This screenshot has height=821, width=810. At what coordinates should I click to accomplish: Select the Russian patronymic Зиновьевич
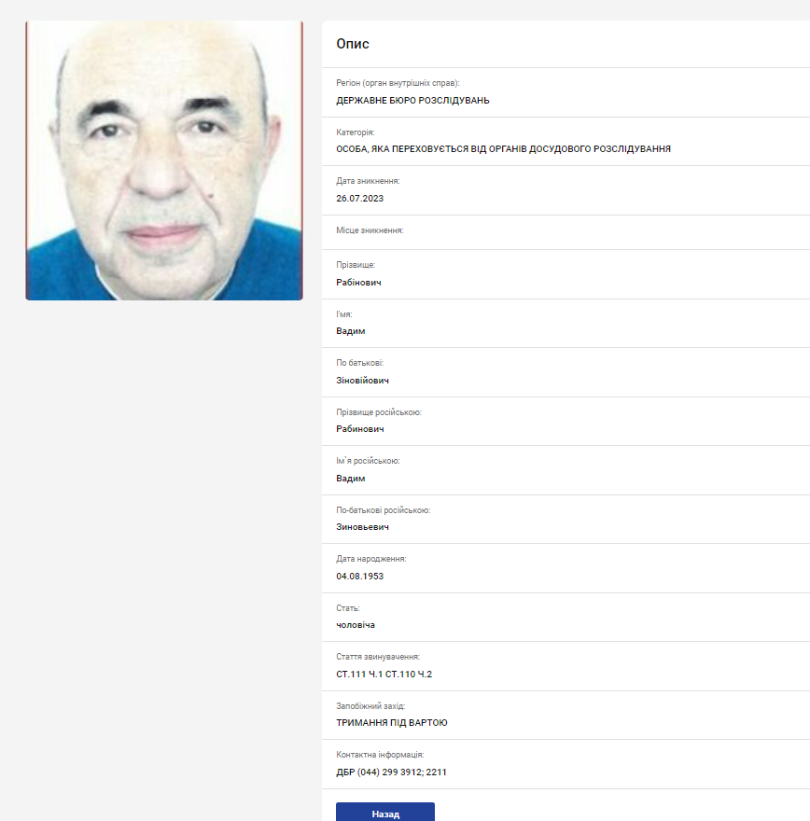tap(362, 527)
